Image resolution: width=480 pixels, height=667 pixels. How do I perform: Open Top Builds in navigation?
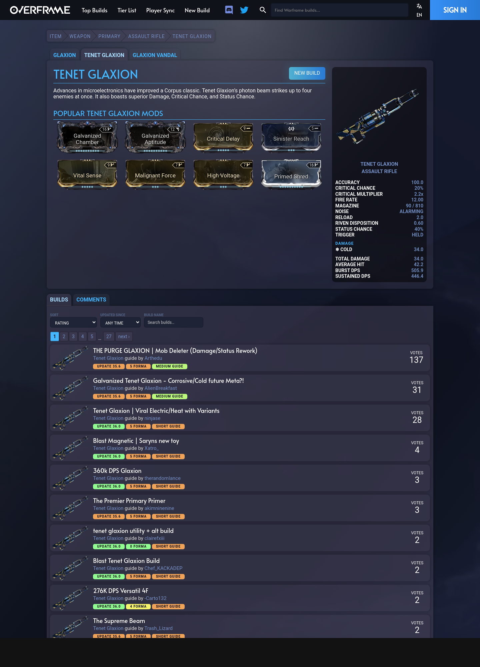tap(95, 10)
